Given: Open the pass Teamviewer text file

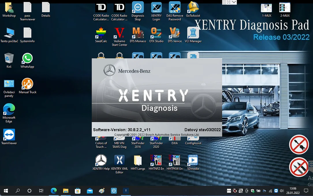Looking at the screenshot, I should [x=27, y=11].
